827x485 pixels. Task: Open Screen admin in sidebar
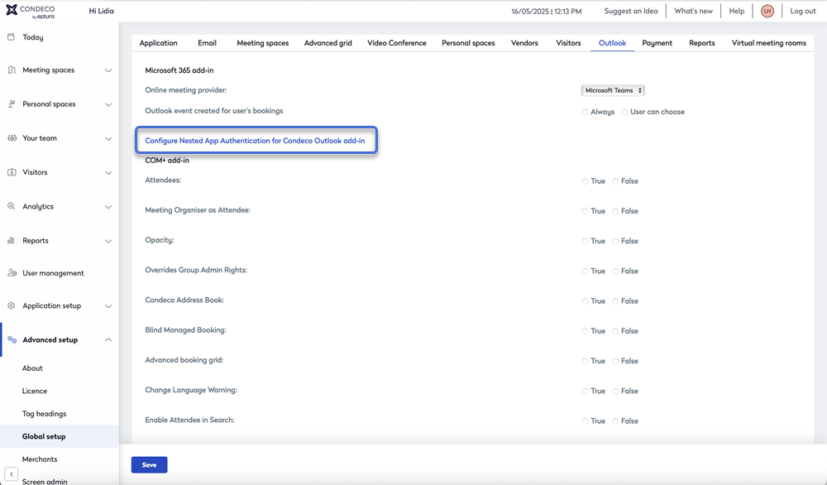point(45,481)
